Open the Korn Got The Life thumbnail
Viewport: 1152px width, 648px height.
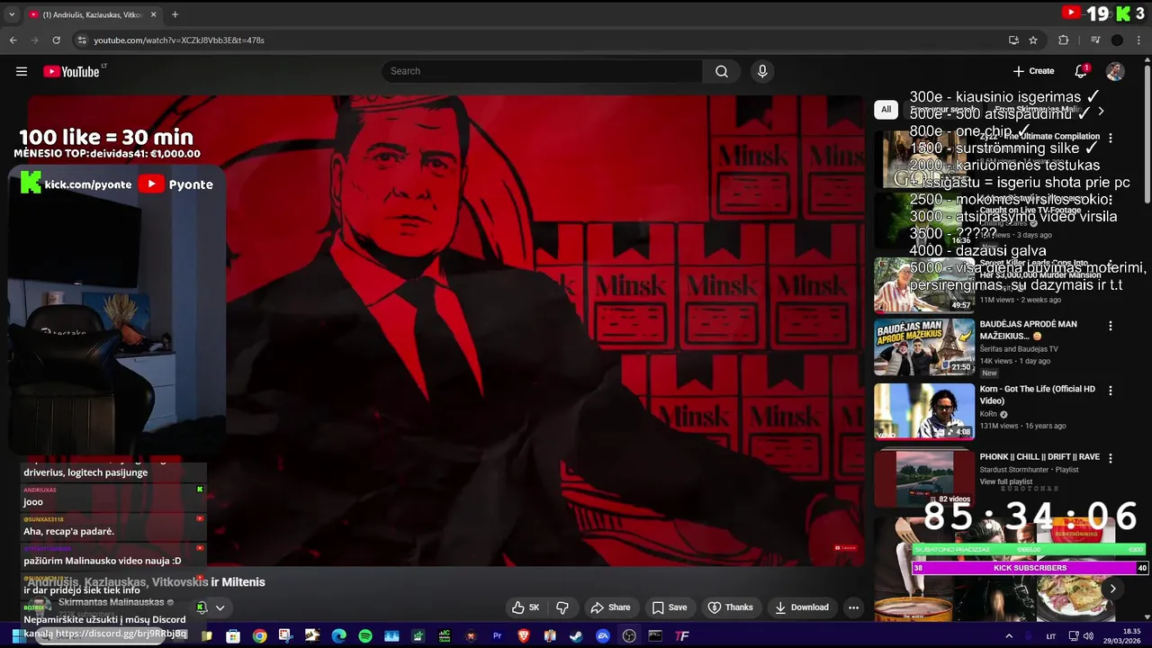coord(924,411)
